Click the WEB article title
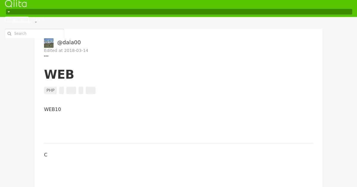357x187 pixels. pyautogui.click(x=59, y=75)
